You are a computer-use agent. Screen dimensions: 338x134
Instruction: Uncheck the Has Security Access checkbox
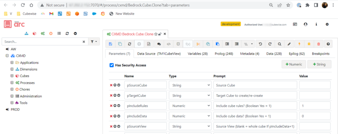pos(112,65)
